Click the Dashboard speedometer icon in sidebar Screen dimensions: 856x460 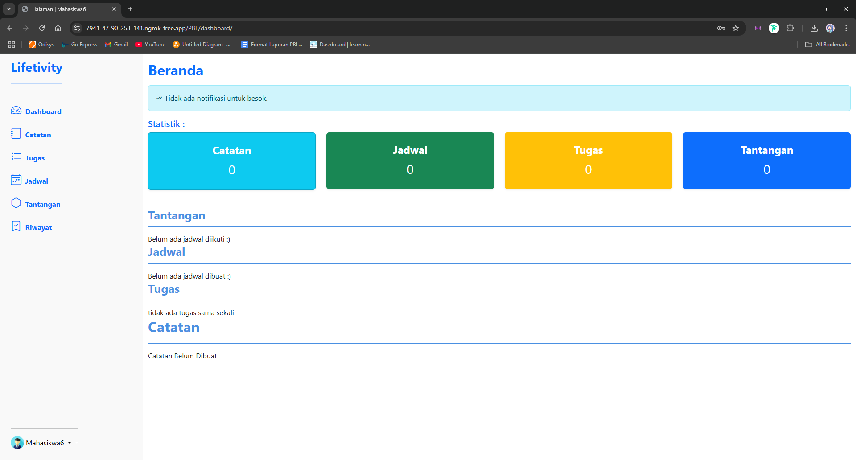pos(16,111)
